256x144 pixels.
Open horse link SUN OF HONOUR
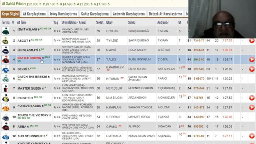tap(30, 136)
